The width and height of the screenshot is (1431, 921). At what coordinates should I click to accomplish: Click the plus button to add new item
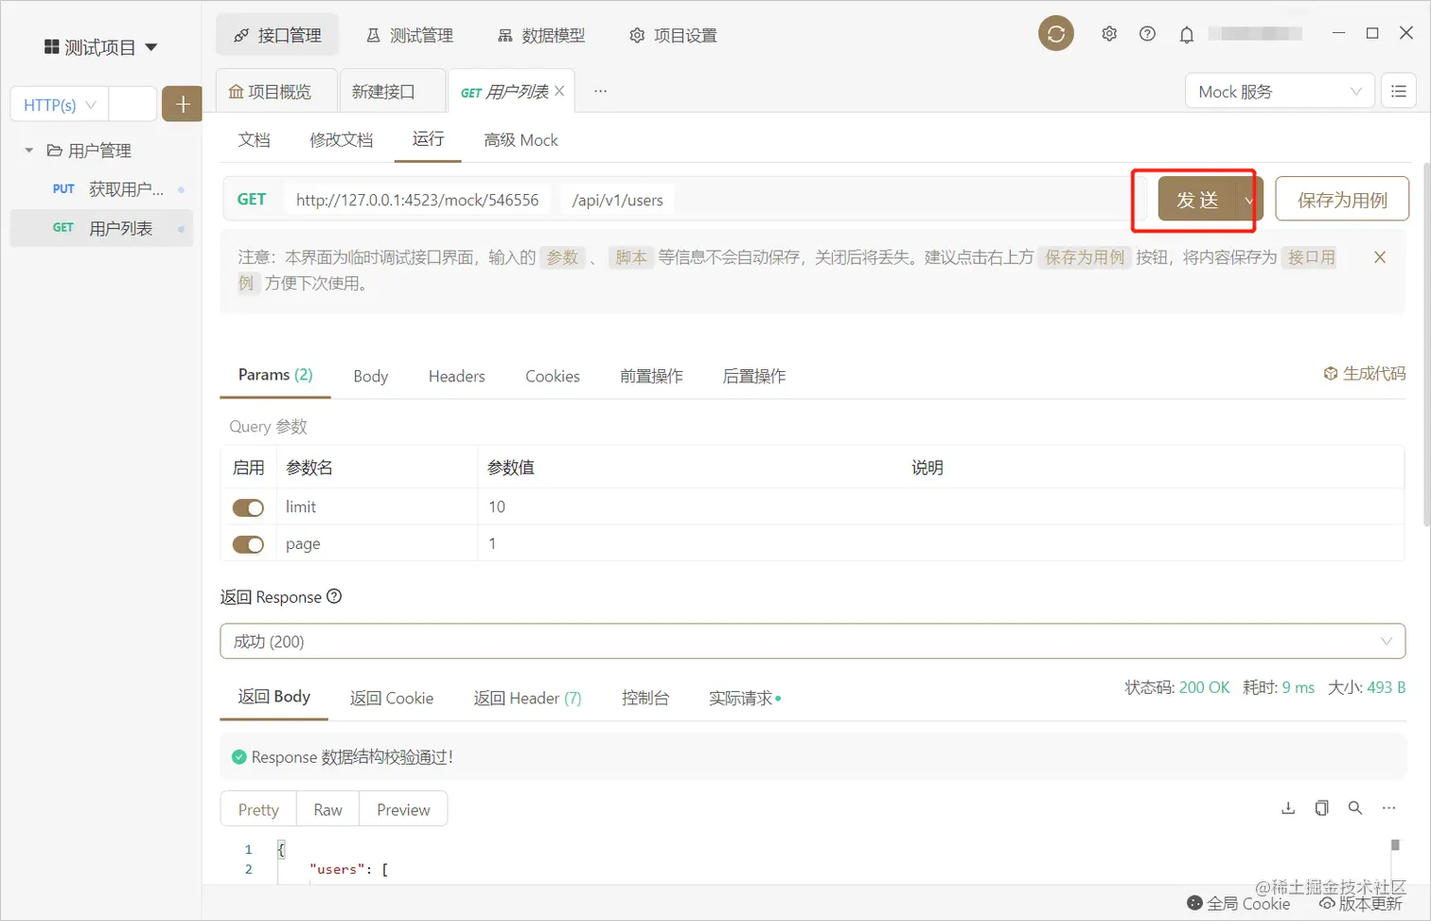point(183,104)
